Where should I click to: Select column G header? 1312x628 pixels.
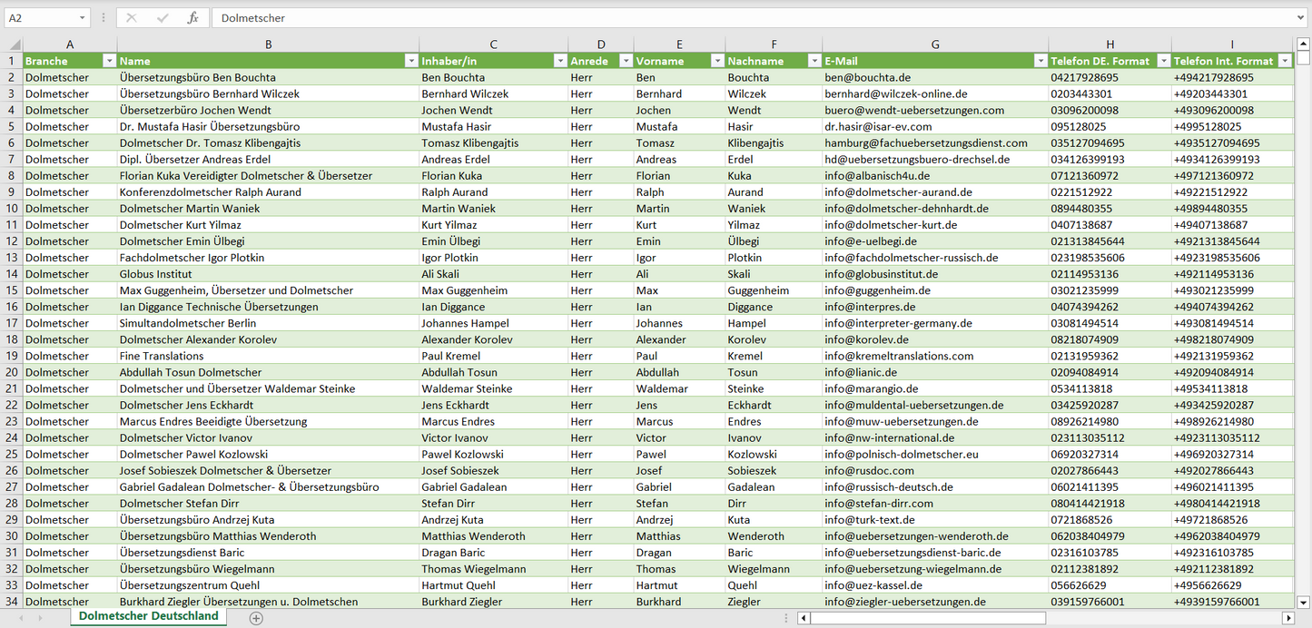pos(935,44)
